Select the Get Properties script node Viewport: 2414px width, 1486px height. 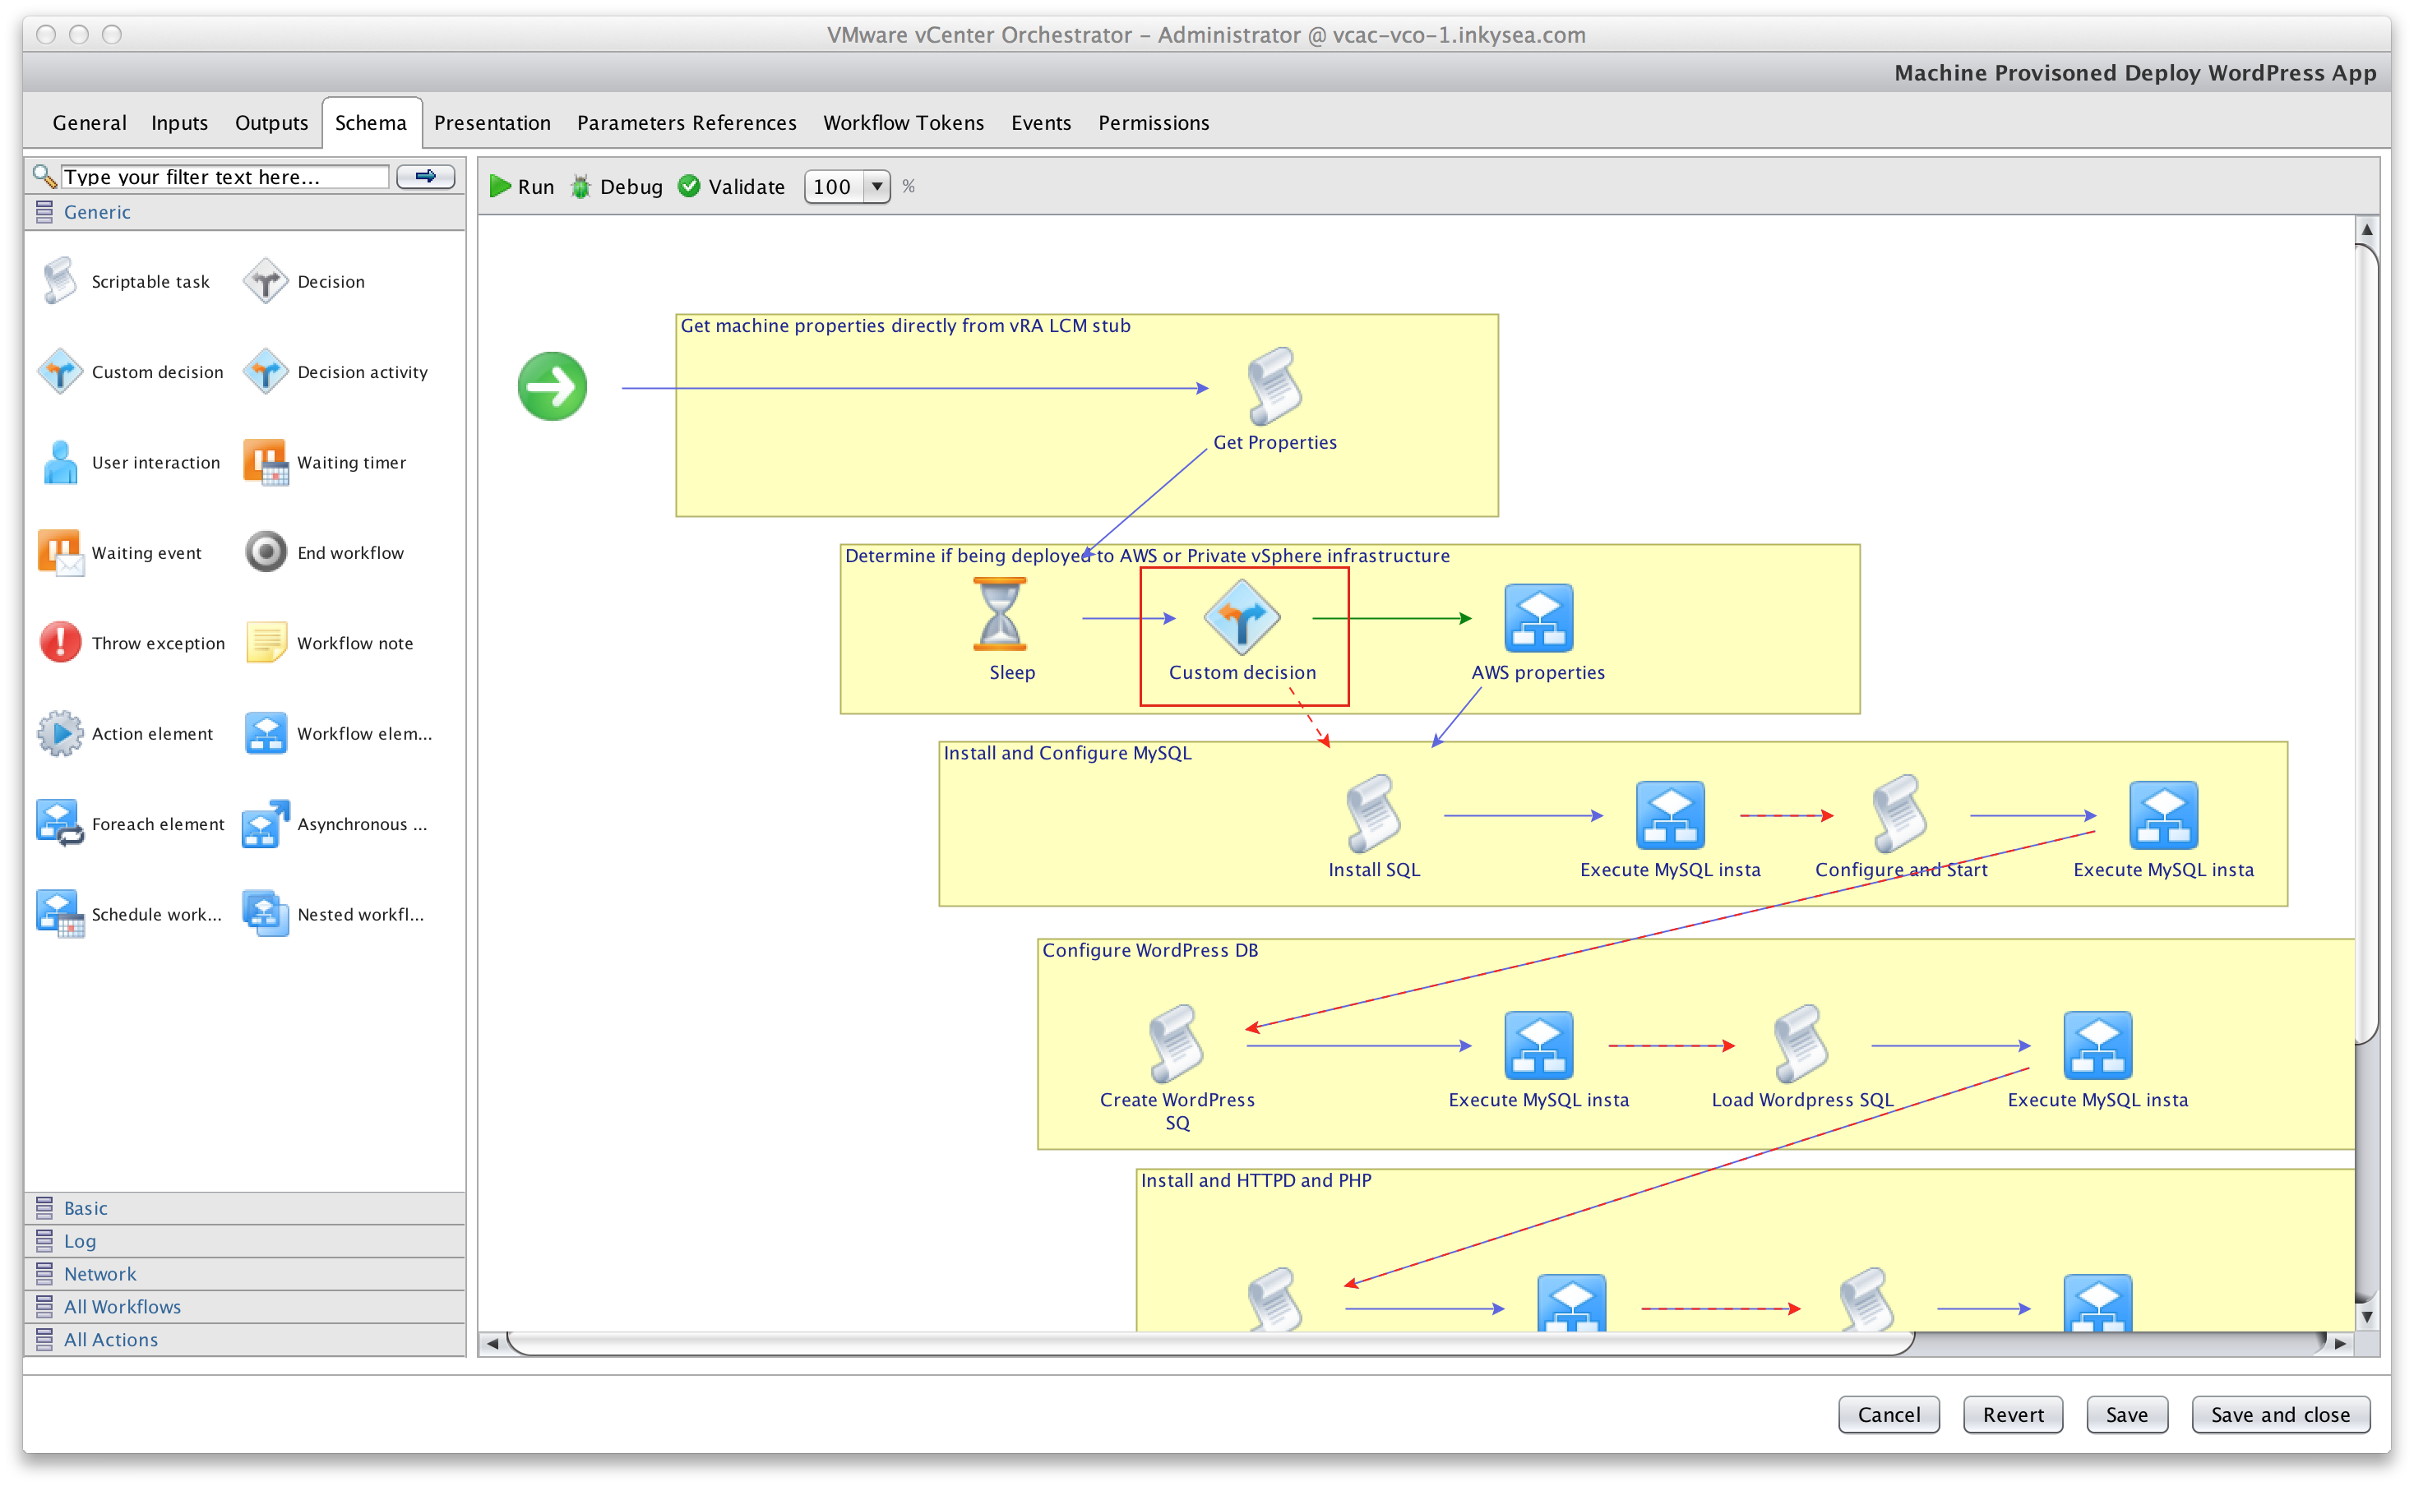[x=1274, y=386]
